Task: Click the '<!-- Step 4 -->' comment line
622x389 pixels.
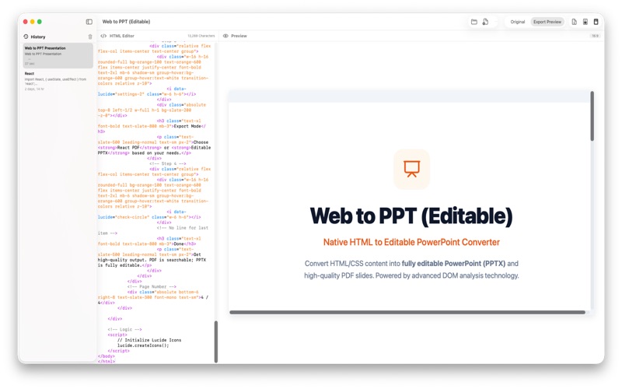Action: 167,163
